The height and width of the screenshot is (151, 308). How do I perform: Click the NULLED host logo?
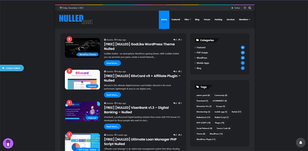[x=75, y=19]
